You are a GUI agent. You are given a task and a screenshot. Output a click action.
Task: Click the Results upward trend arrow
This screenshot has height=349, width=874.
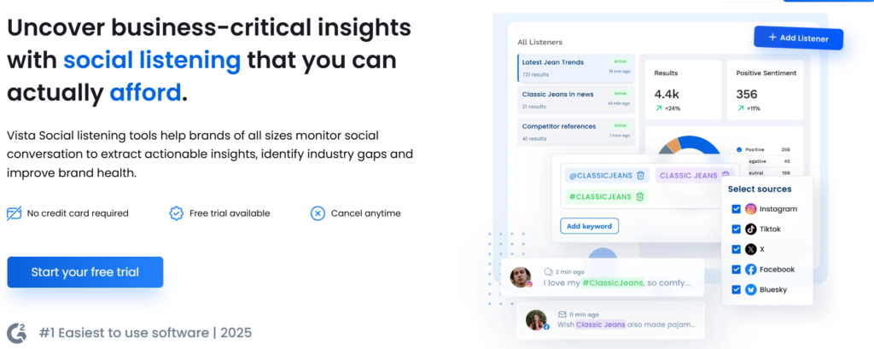(x=658, y=108)
